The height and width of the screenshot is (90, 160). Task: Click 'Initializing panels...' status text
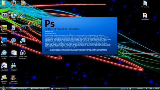pos(51,33)
